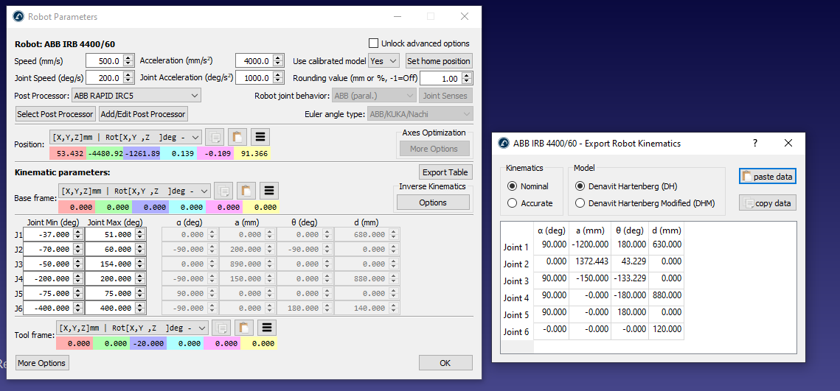Image resolution: width=840 pixels, height=391 pixels.
Task: Open the Position format dropdown
Action: tap(125, 137)
